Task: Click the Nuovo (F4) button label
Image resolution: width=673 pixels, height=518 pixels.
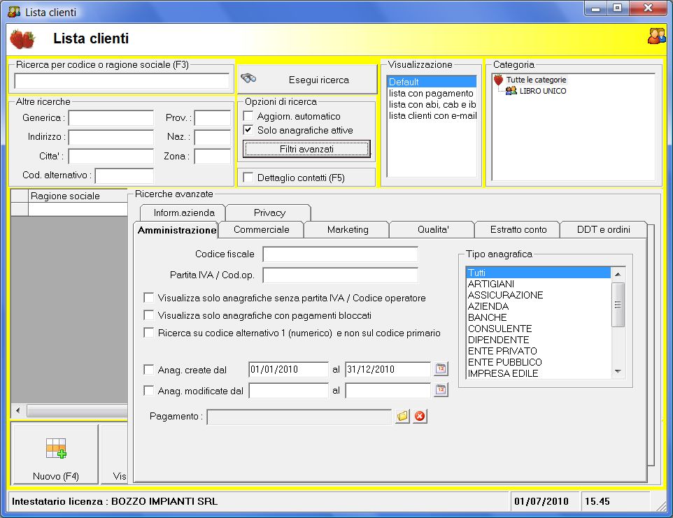Action: (x=56, y=476)
